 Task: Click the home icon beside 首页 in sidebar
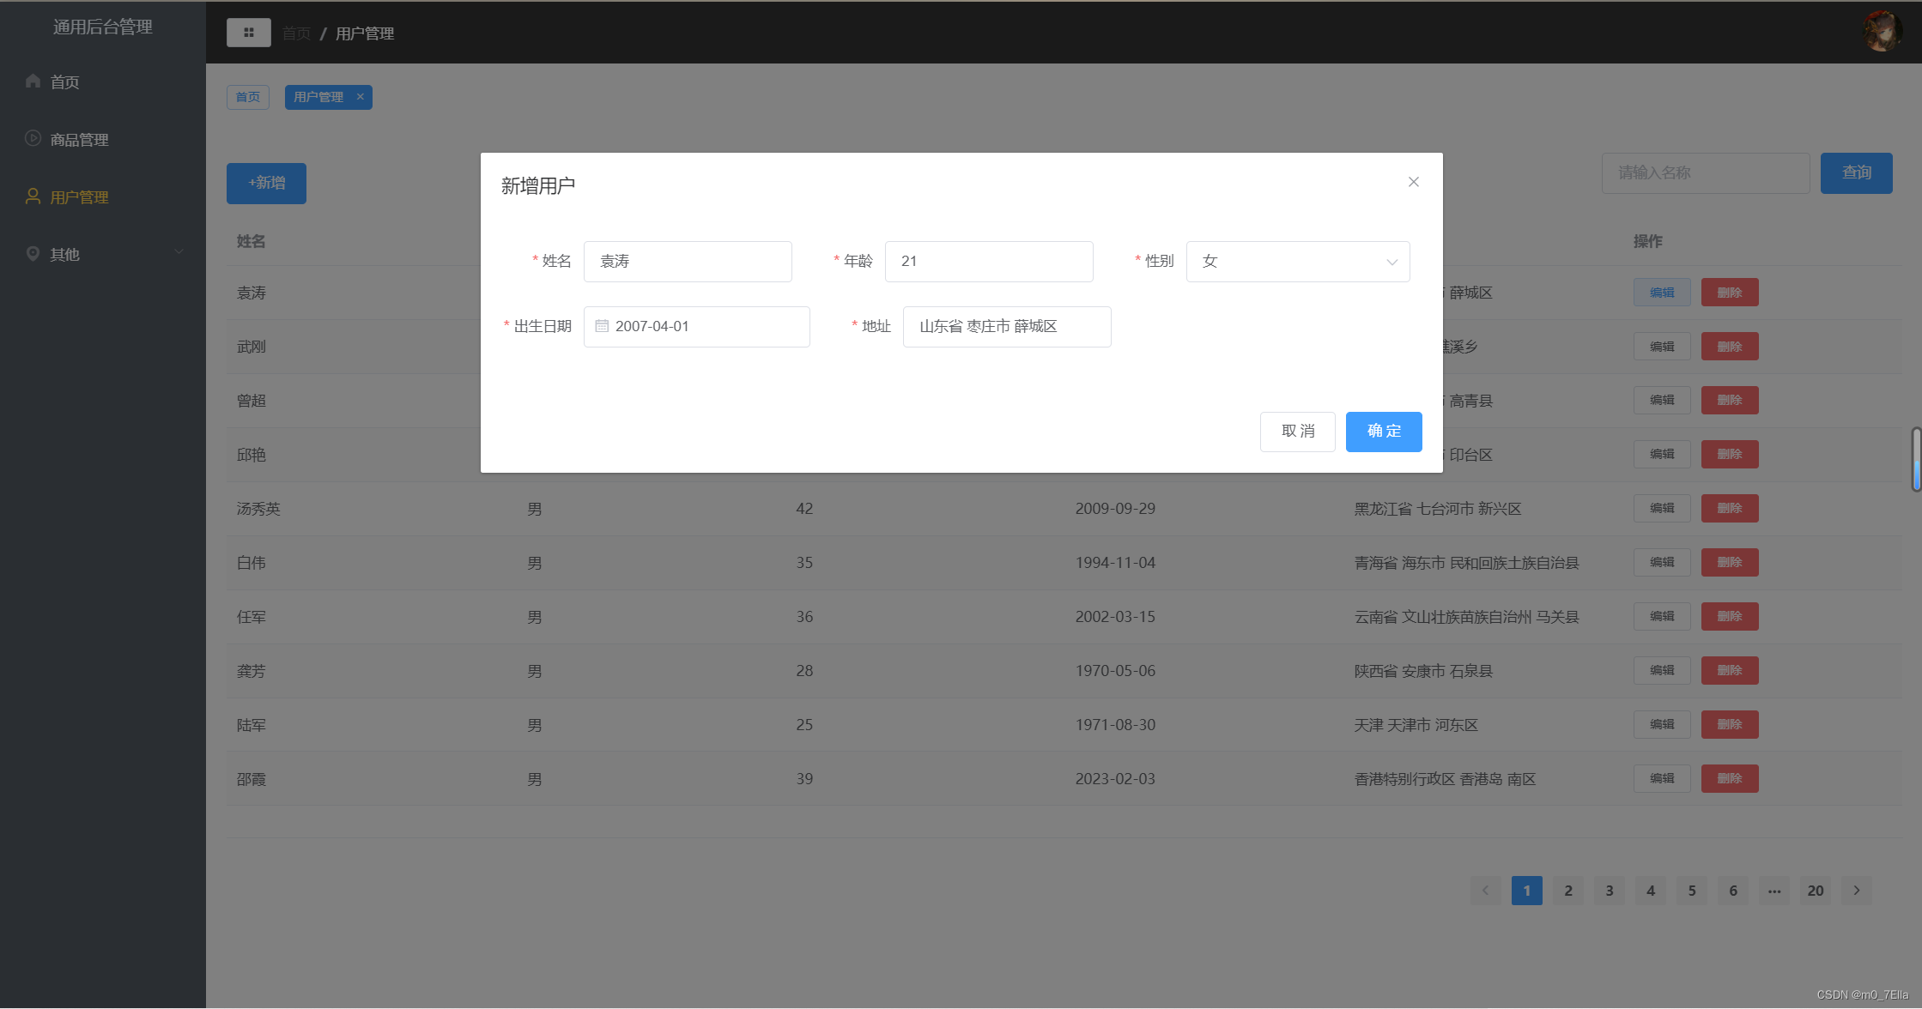coord(33,82)
